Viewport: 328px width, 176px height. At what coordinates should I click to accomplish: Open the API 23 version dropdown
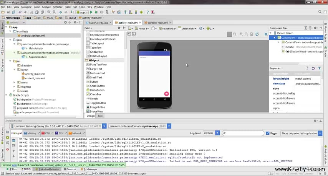click(210, 29)
